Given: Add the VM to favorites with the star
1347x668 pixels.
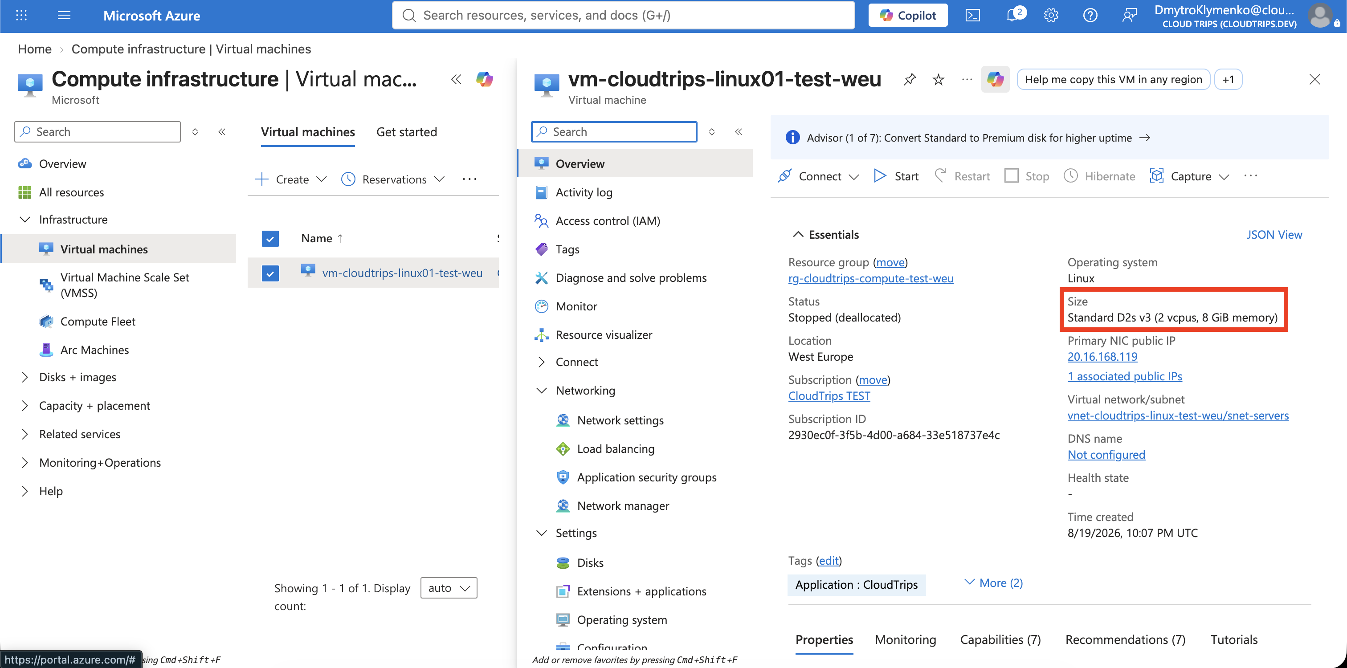Looking at the screenshot, I should coord(939,79).
